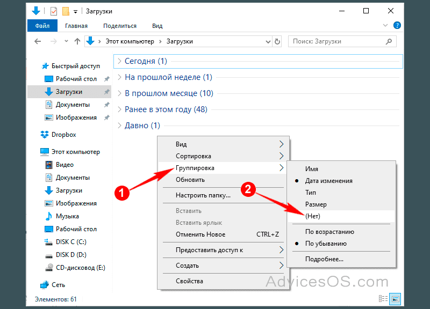Choose Отменить Новое in the context menu
Viewport: 430px width, 309px height.
pos(223,234)
